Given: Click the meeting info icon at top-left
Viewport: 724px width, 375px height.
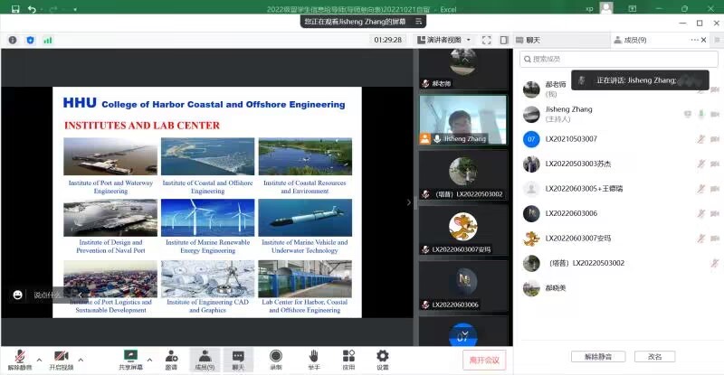Looking at the screenshot, I should [13, 40].
